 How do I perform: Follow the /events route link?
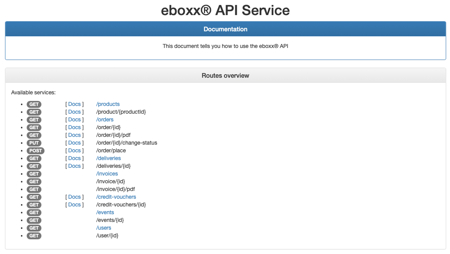click(105, 212)
